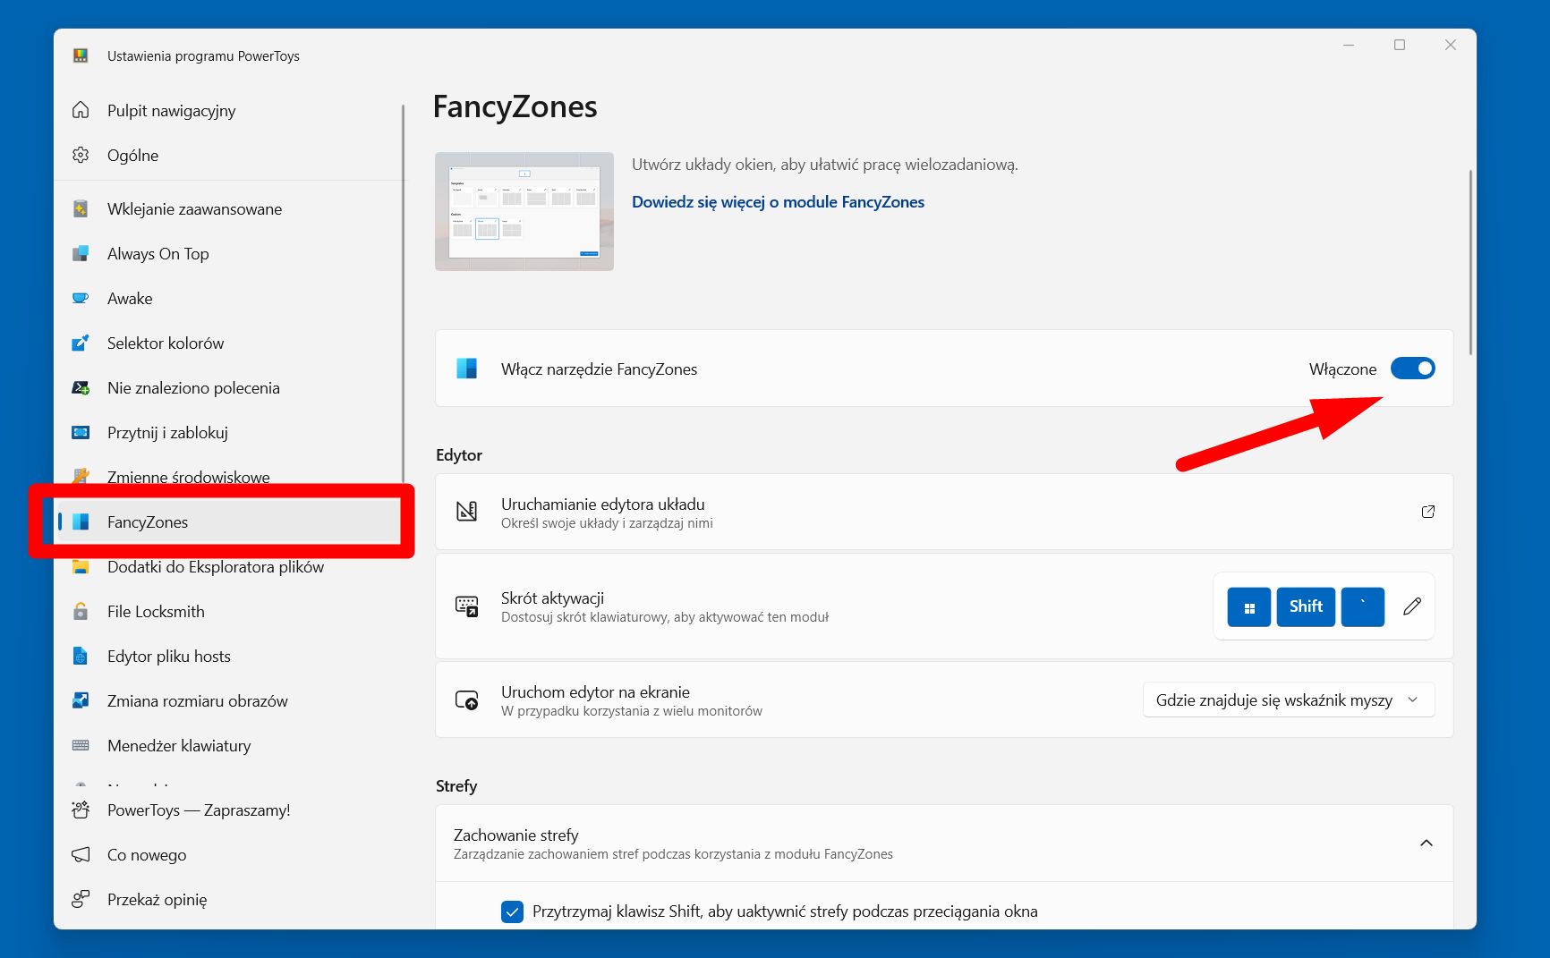Open the Dowiedz się więcej o module FancyZones link

[778, 201]
